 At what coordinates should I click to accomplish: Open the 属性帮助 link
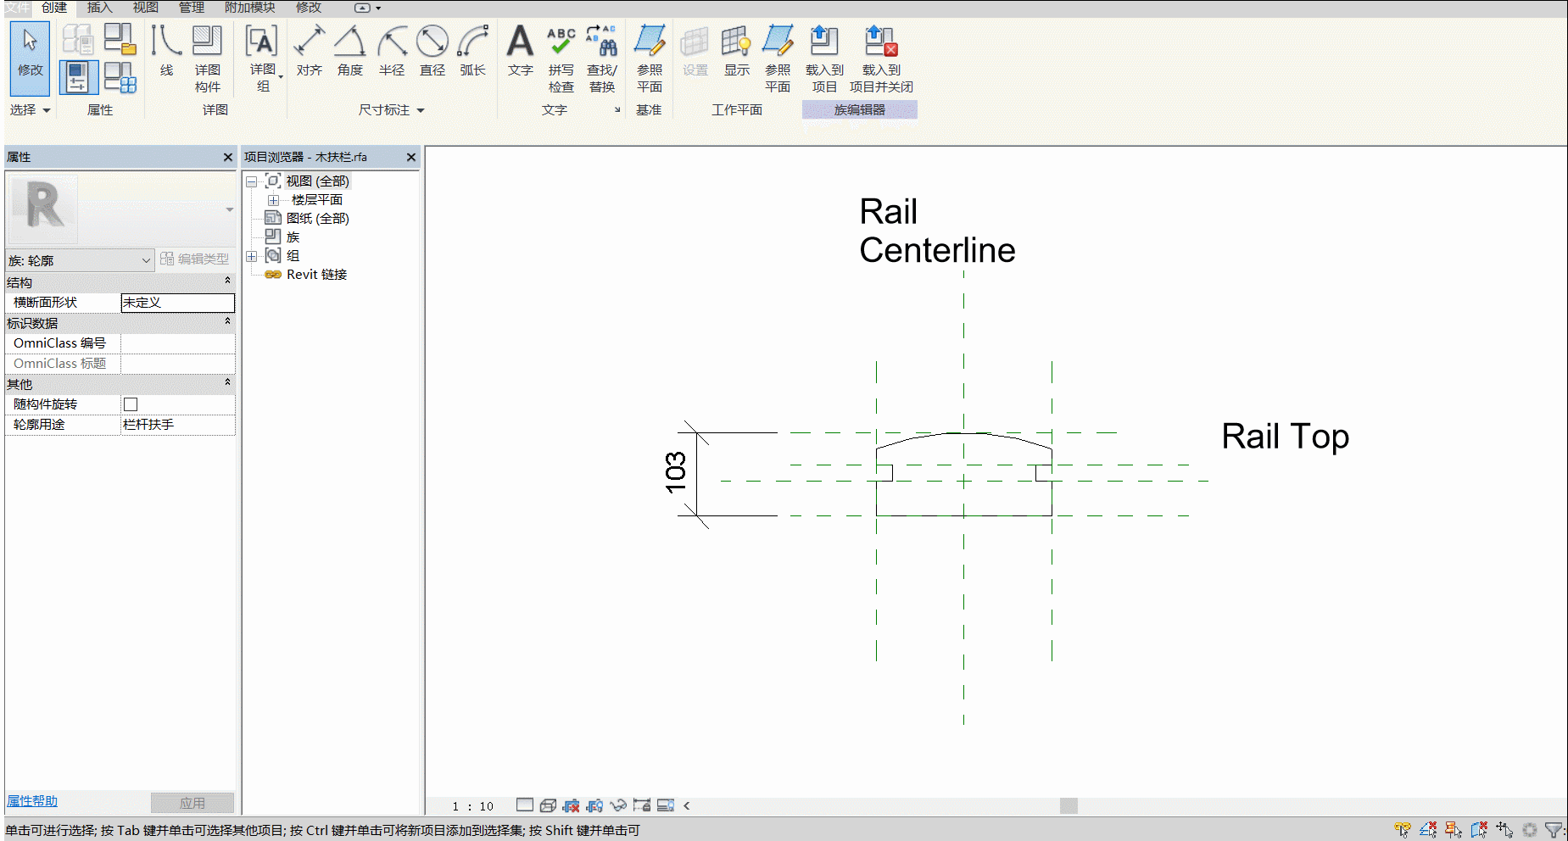point(32,801)
